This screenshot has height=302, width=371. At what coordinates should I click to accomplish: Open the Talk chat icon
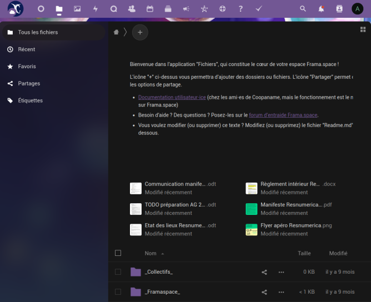(113, 9)
